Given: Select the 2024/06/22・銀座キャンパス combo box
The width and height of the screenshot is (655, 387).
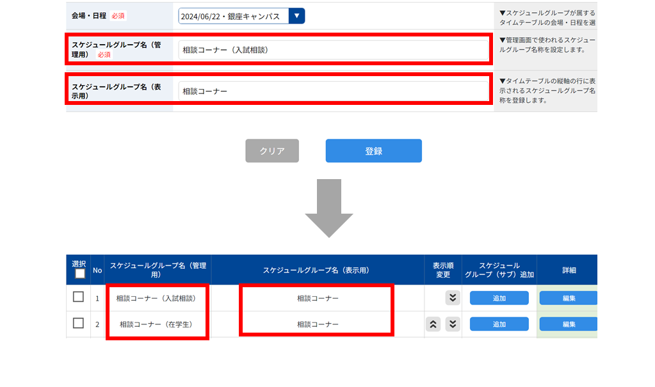Looking at the screenshot, I should 241,16.
